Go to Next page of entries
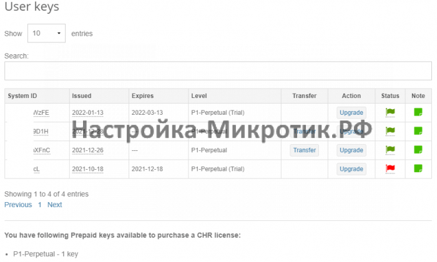437x262 pixels. pos(55,205)
